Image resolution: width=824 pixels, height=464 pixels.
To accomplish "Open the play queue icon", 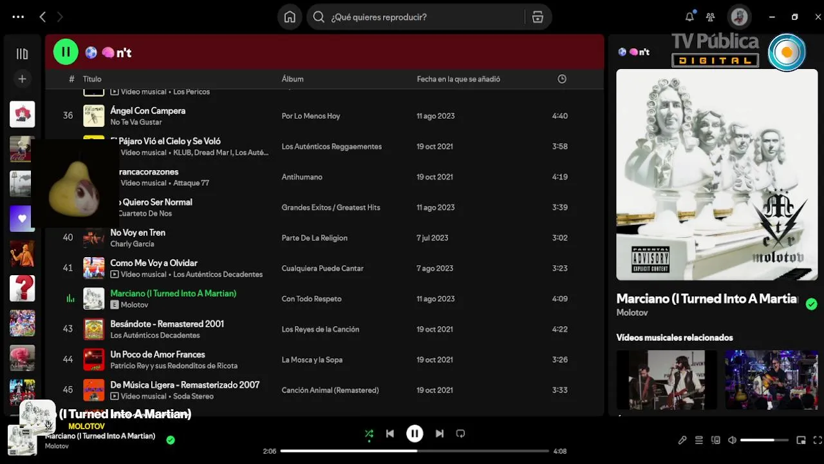I will point(699,440).
